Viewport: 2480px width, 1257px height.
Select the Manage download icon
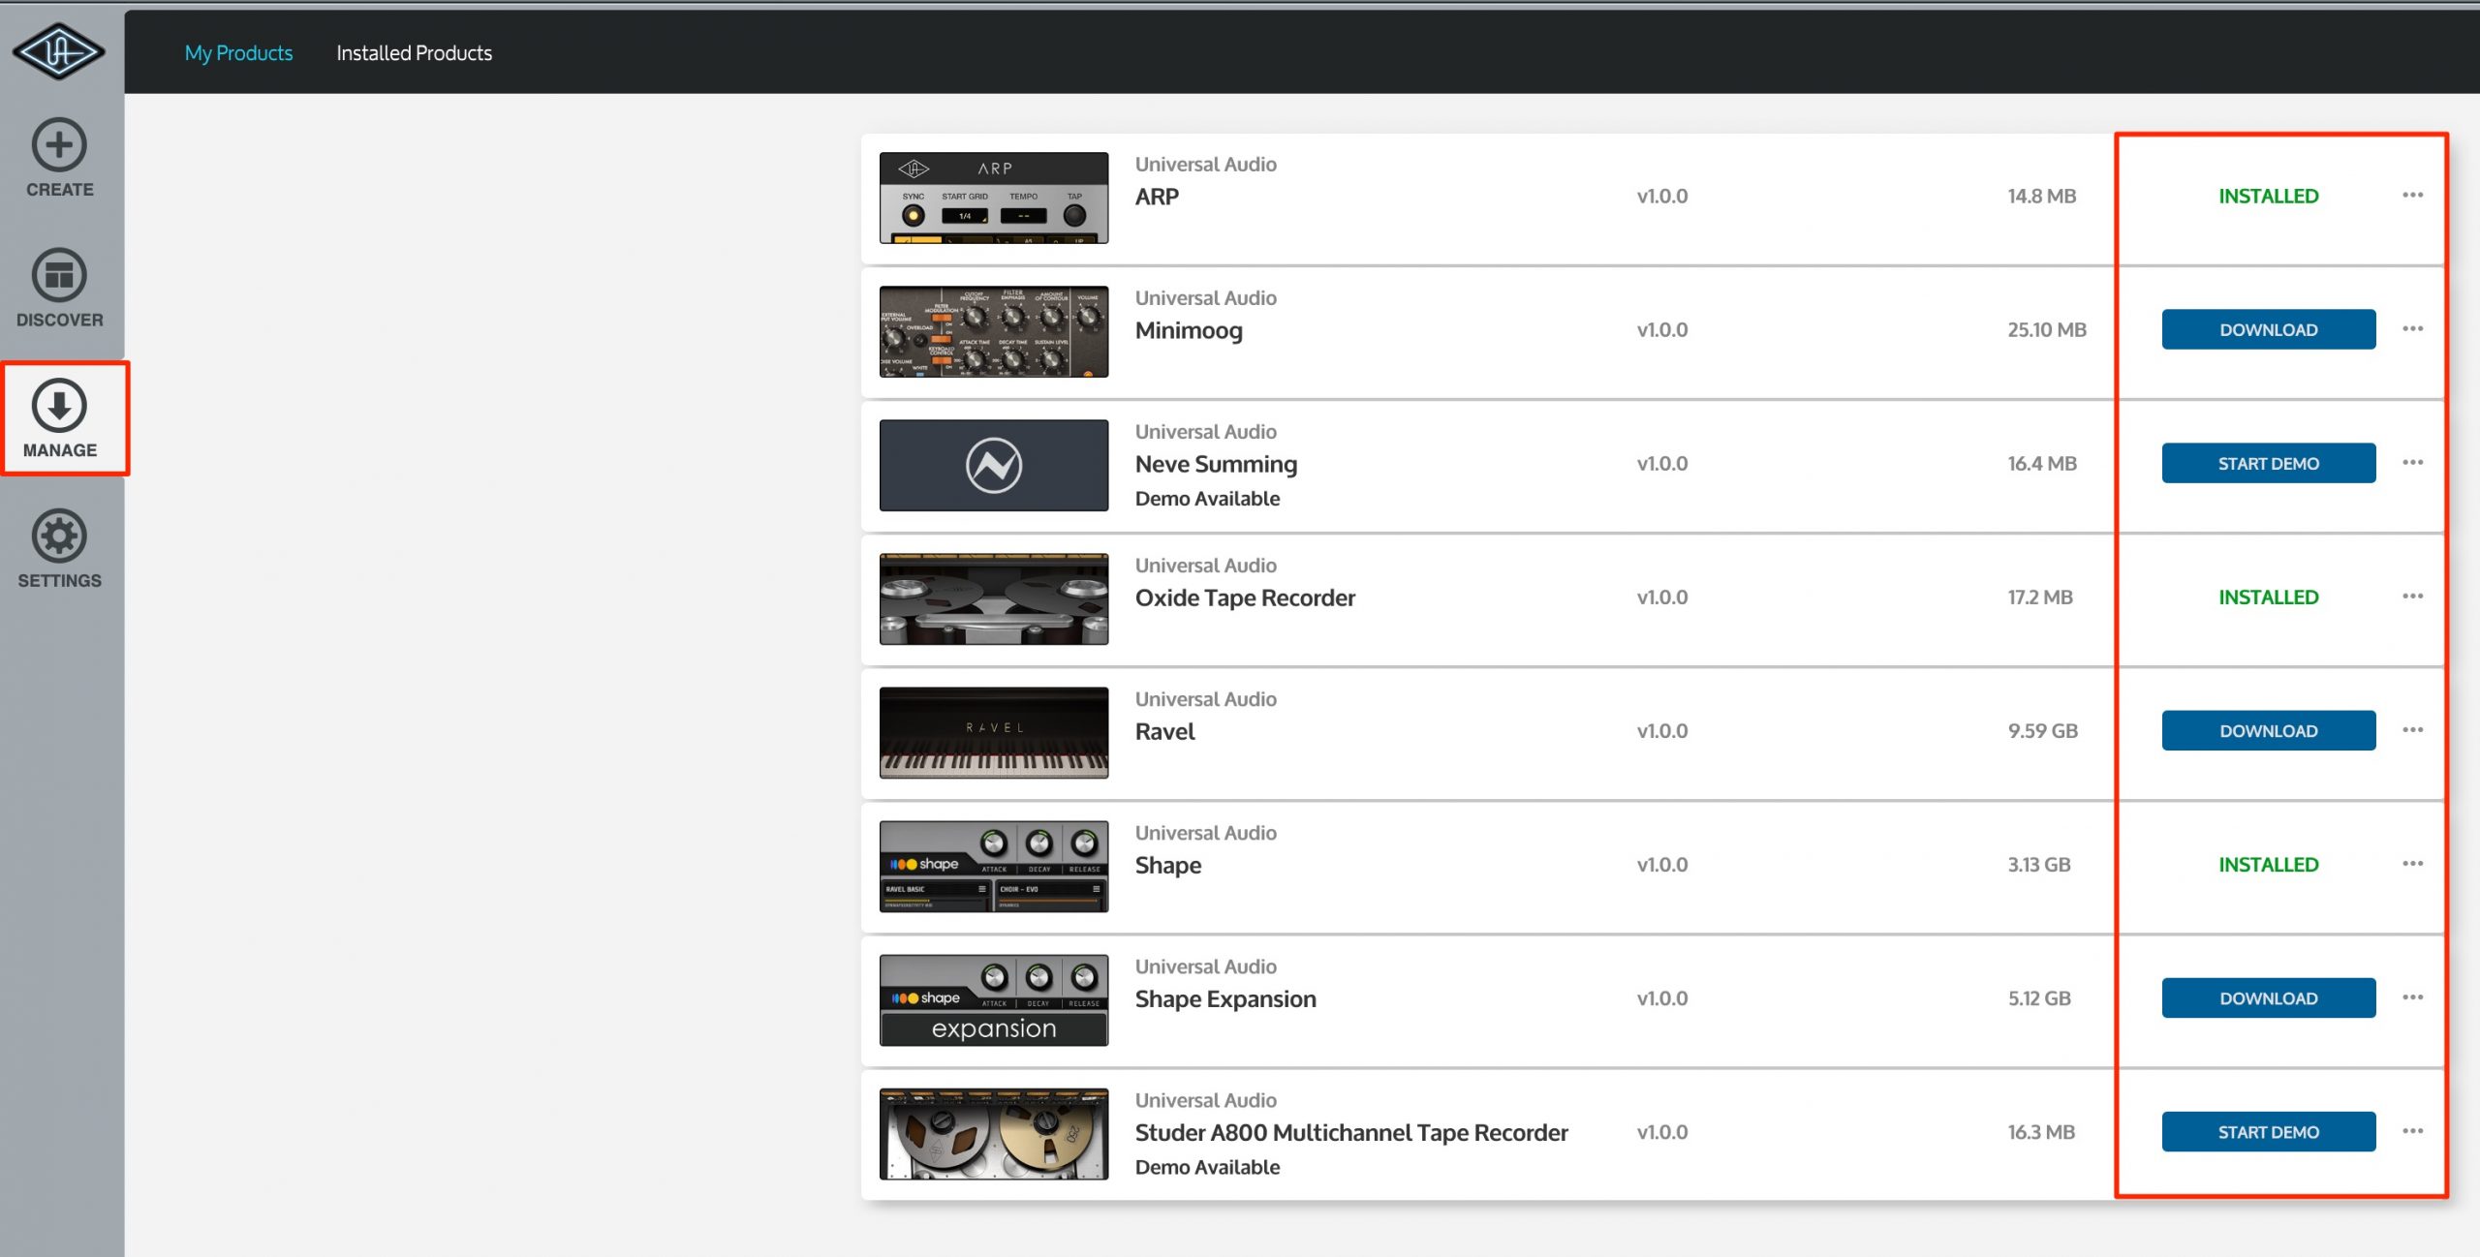coord(59,406)
